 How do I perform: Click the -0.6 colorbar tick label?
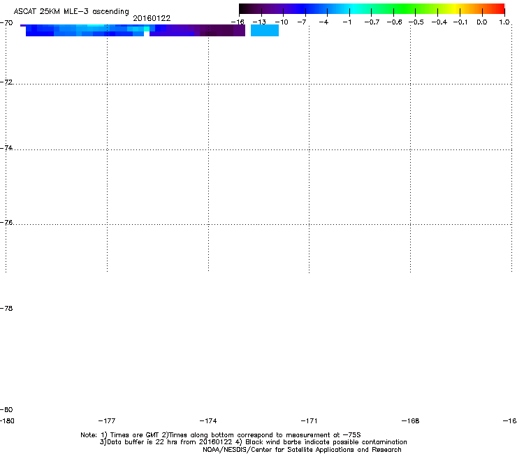coord(394,22)
